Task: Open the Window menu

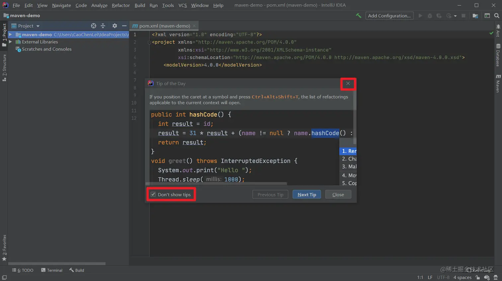Action: tap(200, 5)
